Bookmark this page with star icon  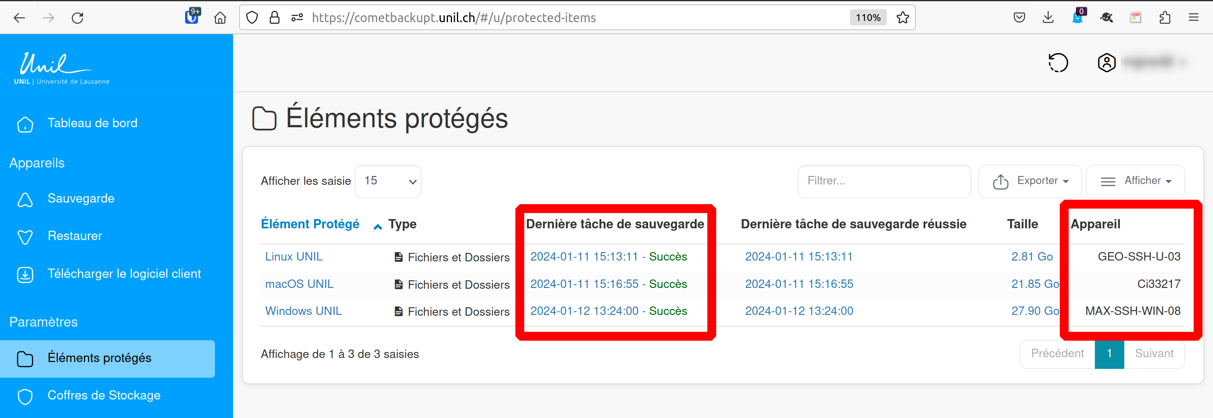902,18
